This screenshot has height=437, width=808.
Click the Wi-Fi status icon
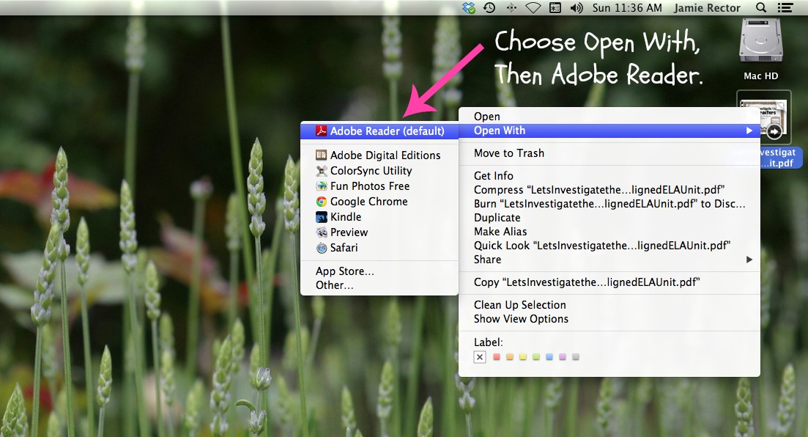click(x=533, y=8)
